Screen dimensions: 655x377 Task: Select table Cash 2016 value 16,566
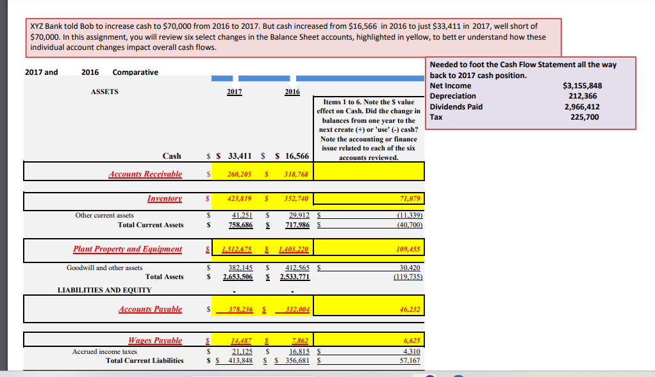click(x=297, y=156)
